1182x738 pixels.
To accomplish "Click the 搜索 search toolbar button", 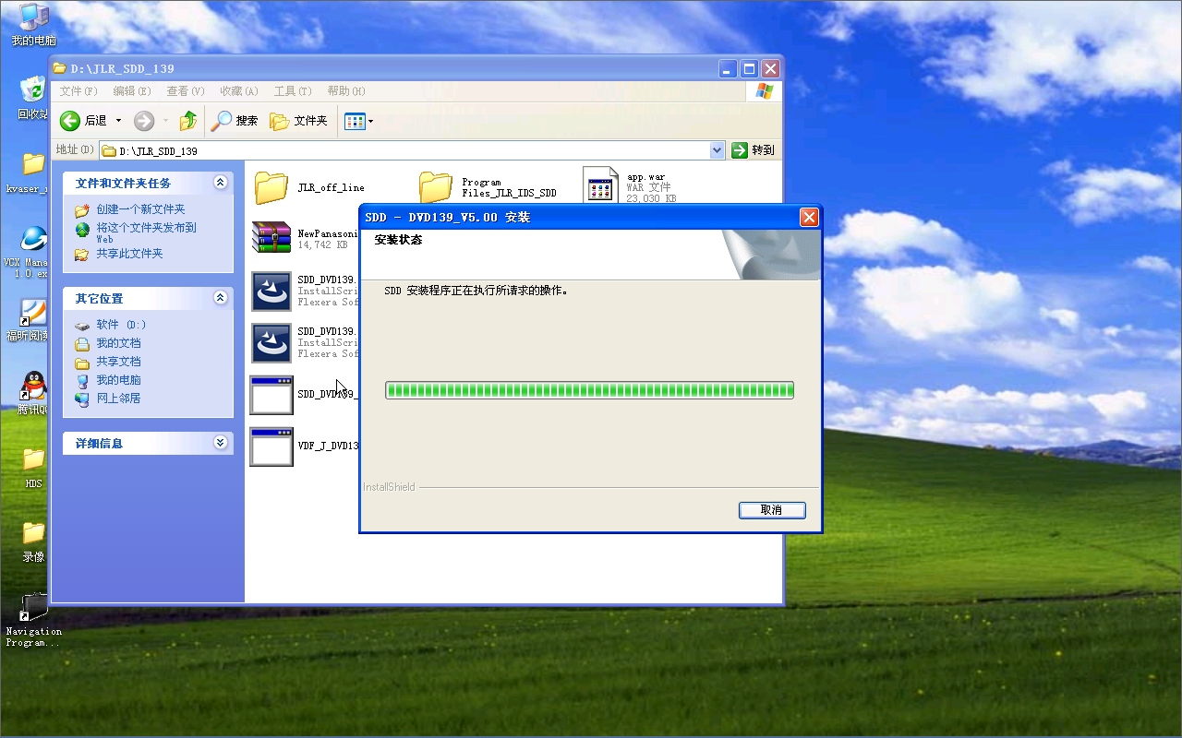I will pos(235,121).
